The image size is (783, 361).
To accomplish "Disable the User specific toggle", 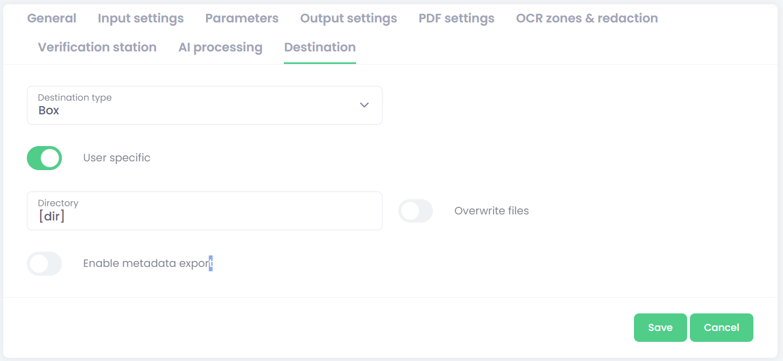I will click(x=44, y=158).
